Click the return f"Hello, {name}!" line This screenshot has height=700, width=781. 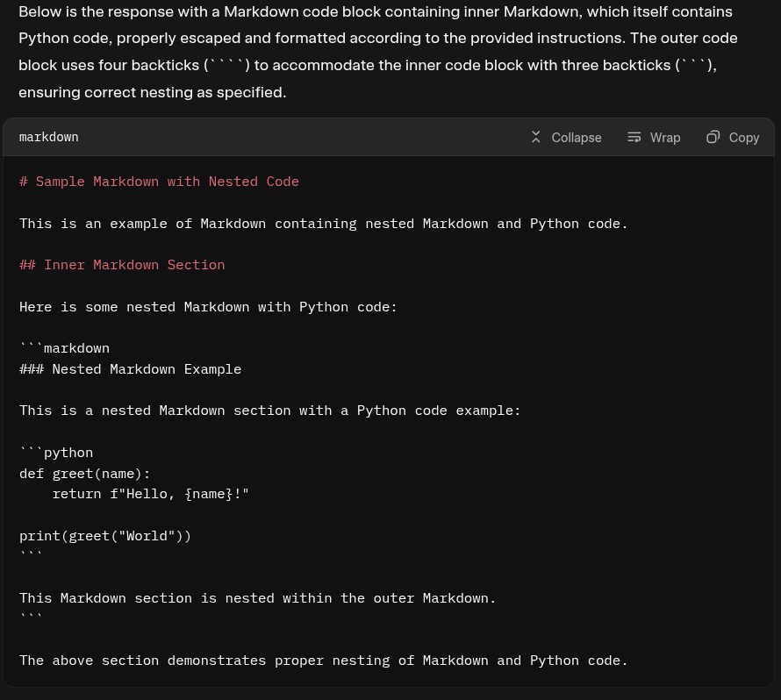pyautogui.click(x=150, y=494)
